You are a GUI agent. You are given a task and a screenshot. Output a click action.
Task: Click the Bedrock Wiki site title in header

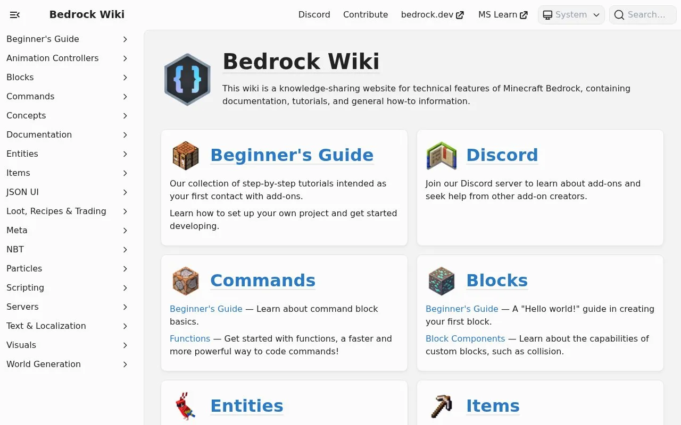click(x=87, y=15)
